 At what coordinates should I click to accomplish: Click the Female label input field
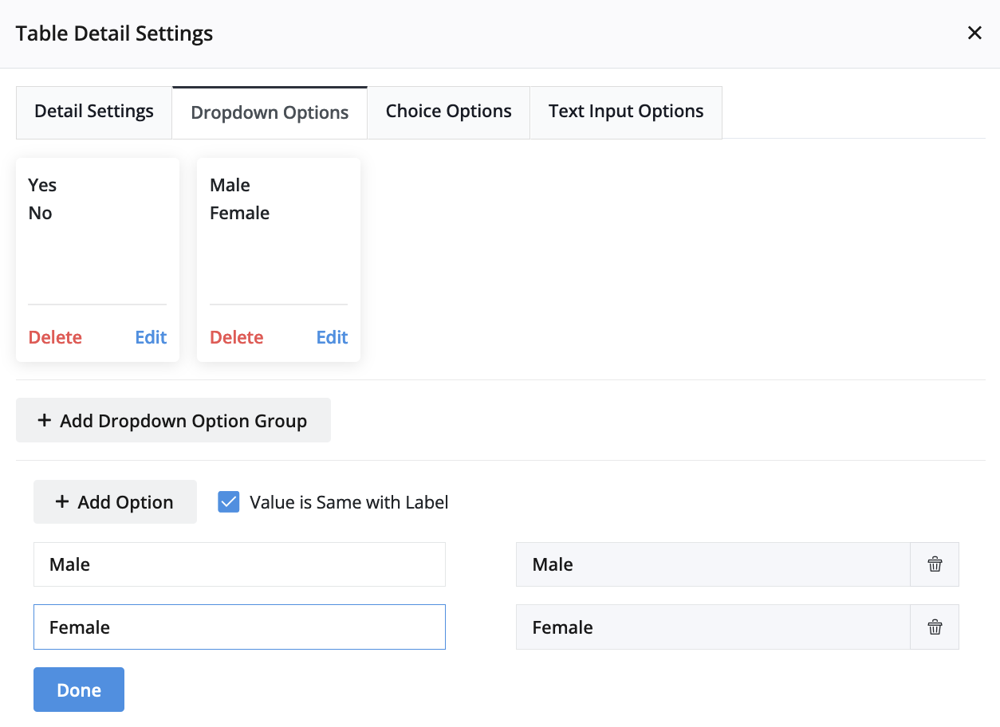click(239, 627)
